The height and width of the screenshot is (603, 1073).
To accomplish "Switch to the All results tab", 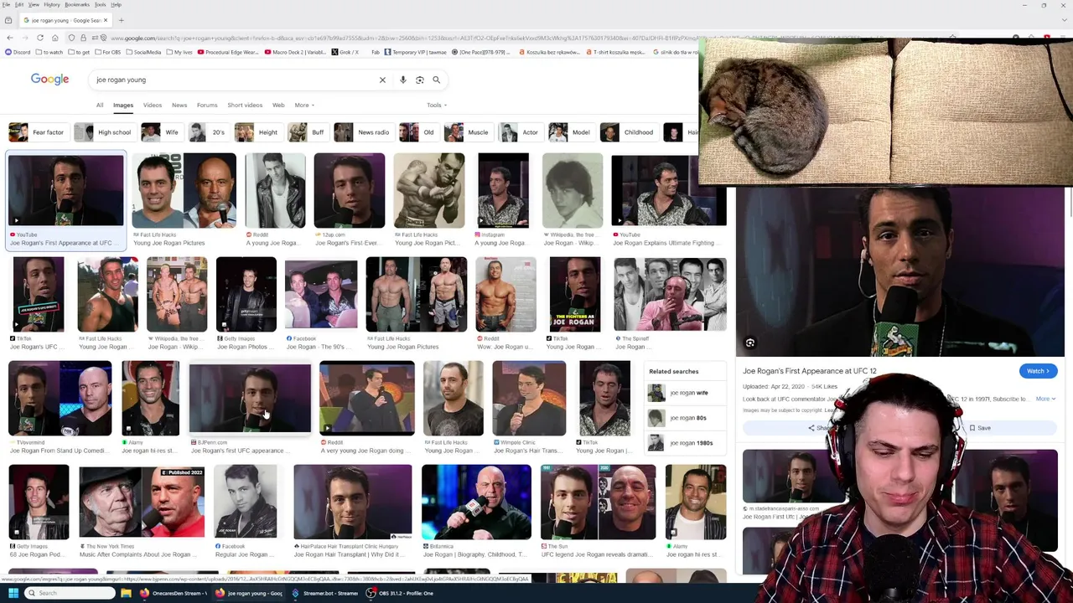I will [100, 105].
